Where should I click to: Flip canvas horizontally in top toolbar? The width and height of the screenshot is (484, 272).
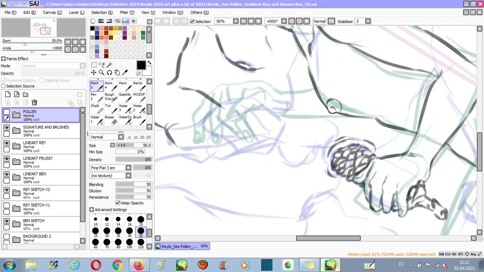[332, 21]
